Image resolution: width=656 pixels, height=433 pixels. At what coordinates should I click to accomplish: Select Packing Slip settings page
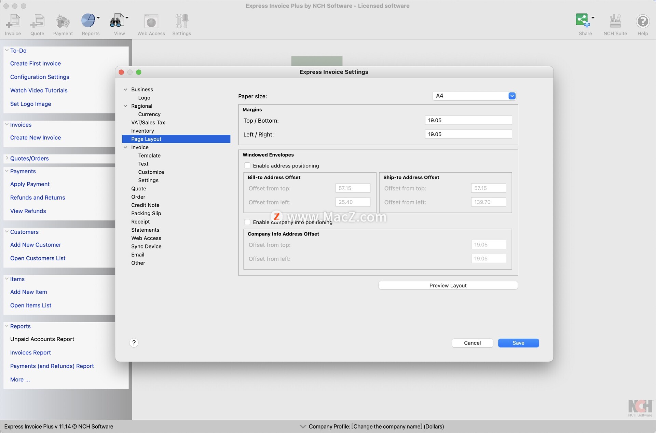point(146,213)
